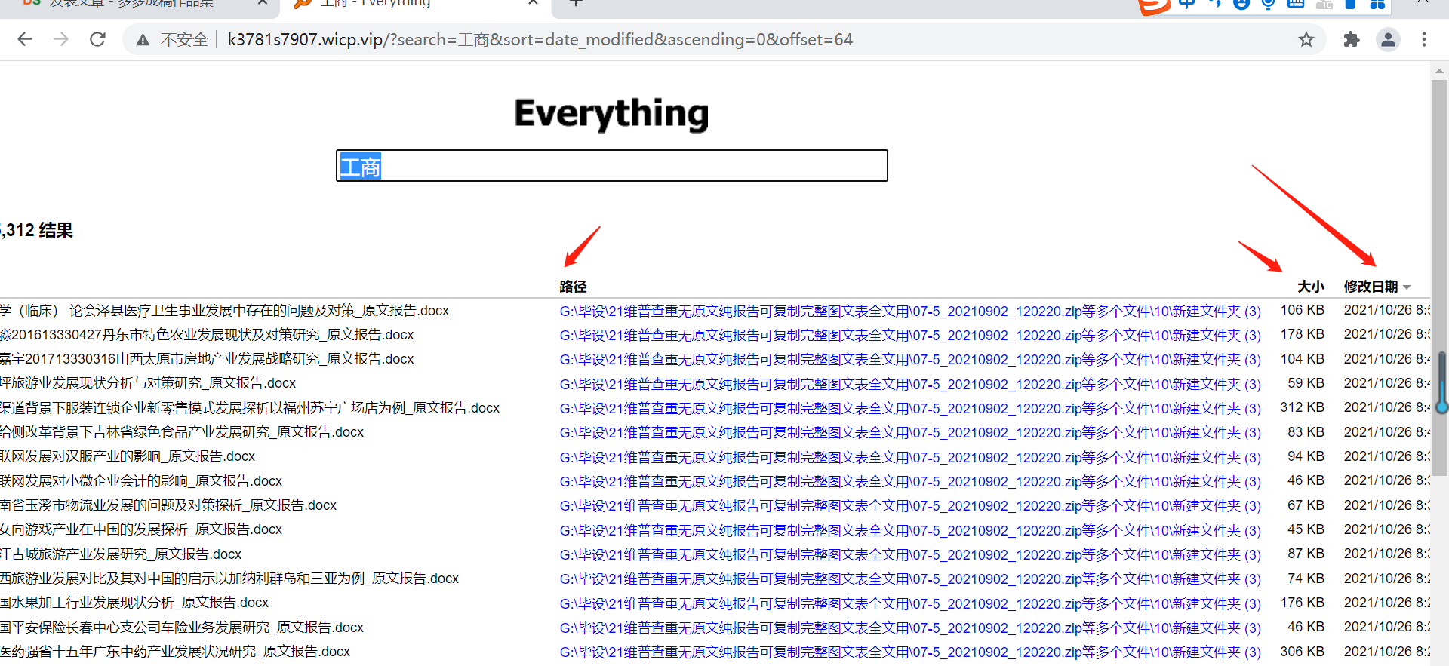Viewport: 1449px width, 666px height.
Task: Open the 福州苏宁广场店为例 docx file
Action: pyautogui.click(x=250, y=408)
